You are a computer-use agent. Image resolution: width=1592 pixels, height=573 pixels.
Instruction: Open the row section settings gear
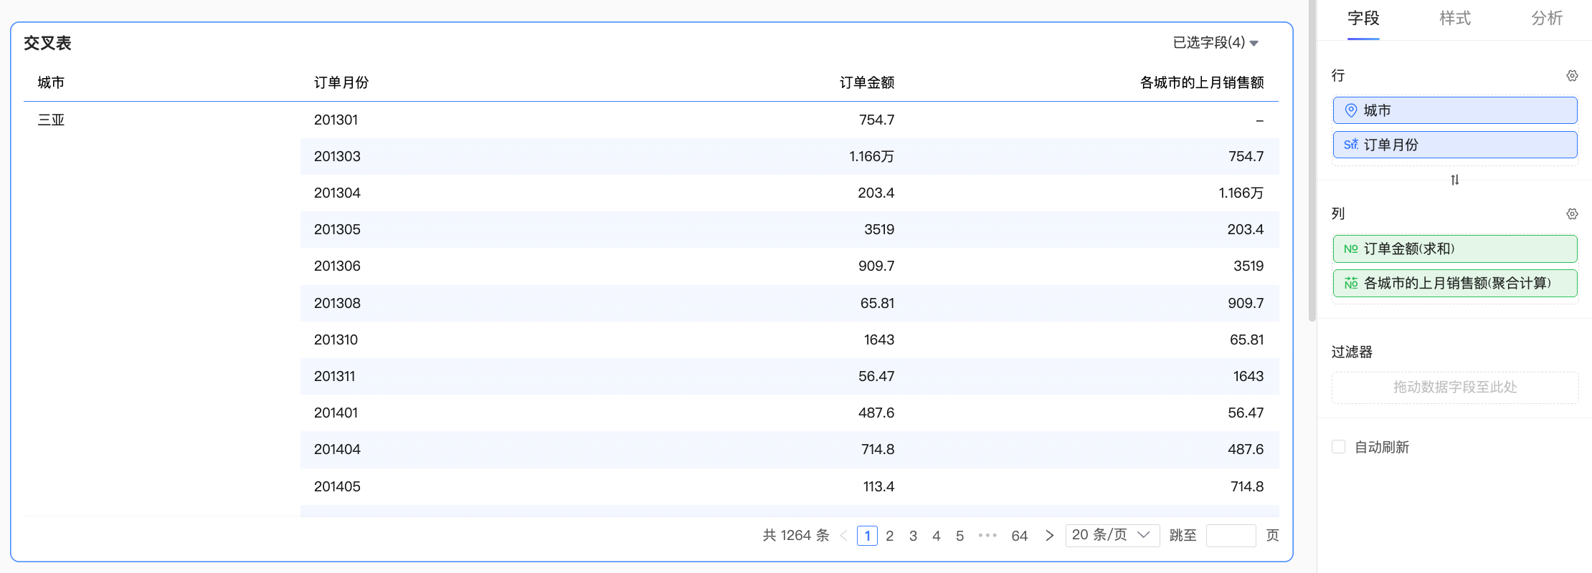(x=1572, y=76)
